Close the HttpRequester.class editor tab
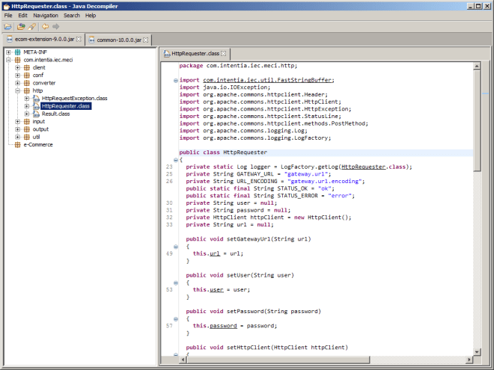The height and width of the screenshot is (370, 494). (223, 54)
